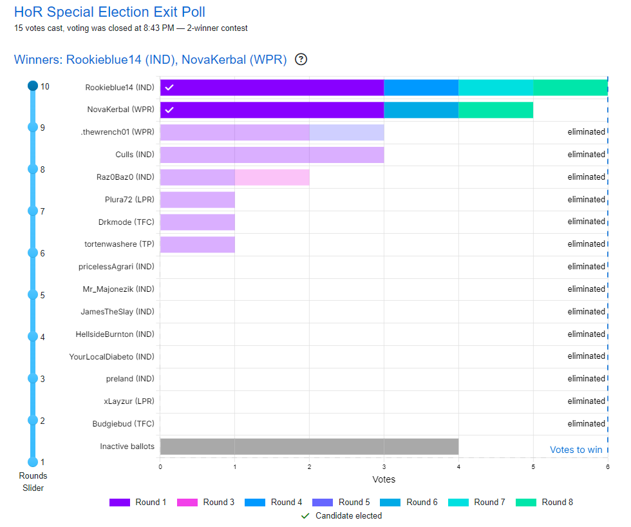Click the Round 8 green legend swatch
The image size is (631, 527).
tap(526, 502)
